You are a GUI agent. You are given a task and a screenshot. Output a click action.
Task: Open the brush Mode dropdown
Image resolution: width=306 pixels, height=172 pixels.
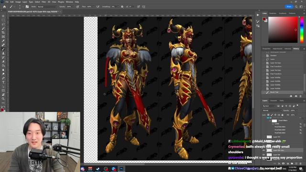tap(47, 7)
